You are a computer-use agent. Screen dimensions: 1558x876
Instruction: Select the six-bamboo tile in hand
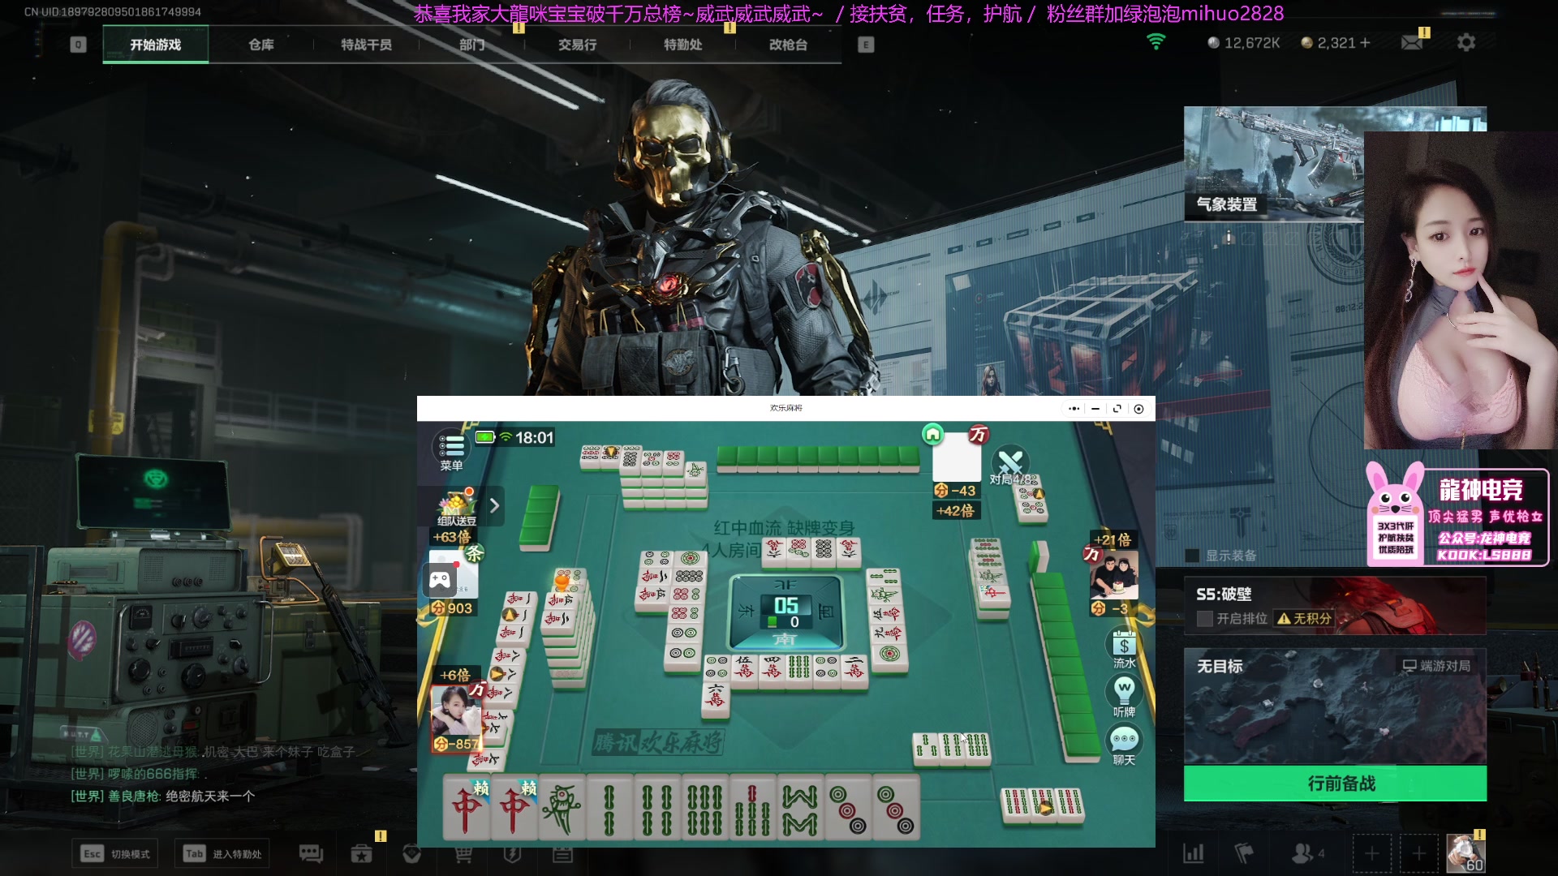point(705,807)
